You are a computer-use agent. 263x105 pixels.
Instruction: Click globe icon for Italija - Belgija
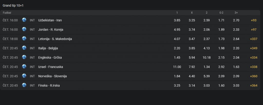pos(24,48)
